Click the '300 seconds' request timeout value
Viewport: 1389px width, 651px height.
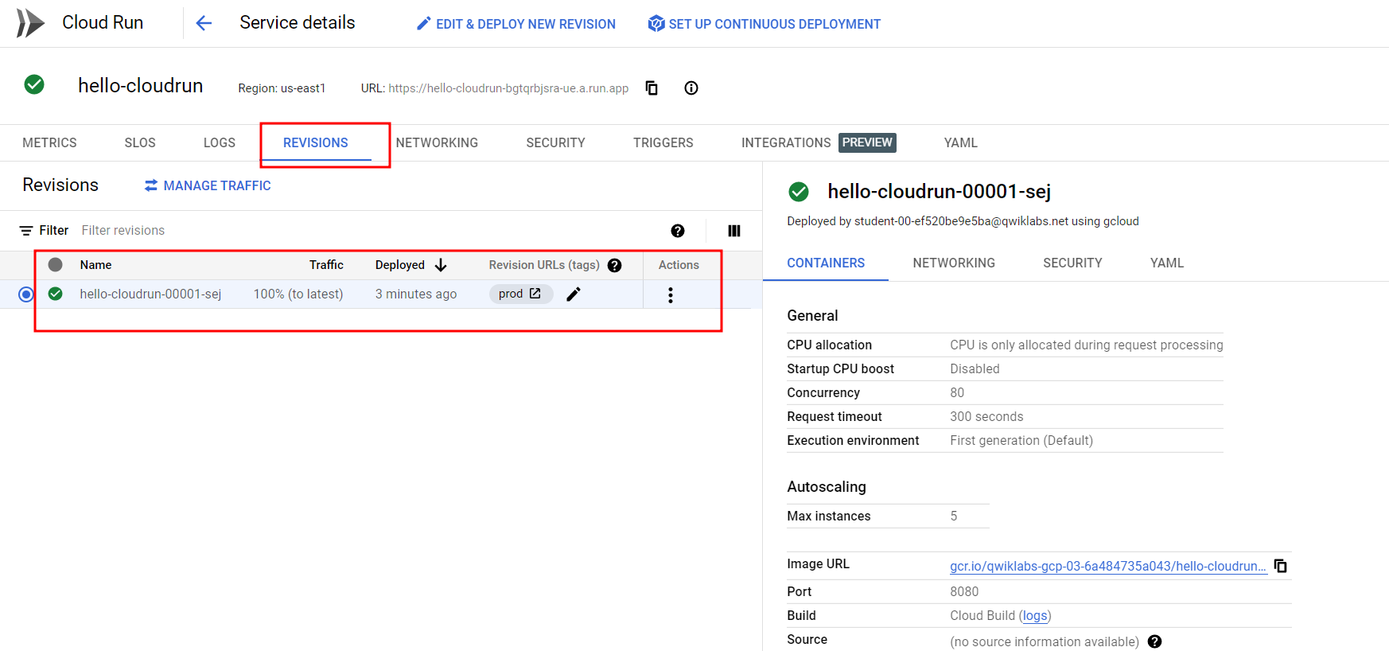986,416
